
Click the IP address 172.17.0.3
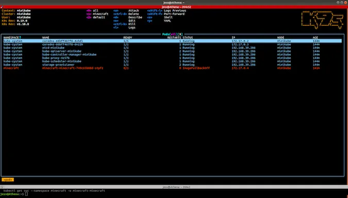240,44
